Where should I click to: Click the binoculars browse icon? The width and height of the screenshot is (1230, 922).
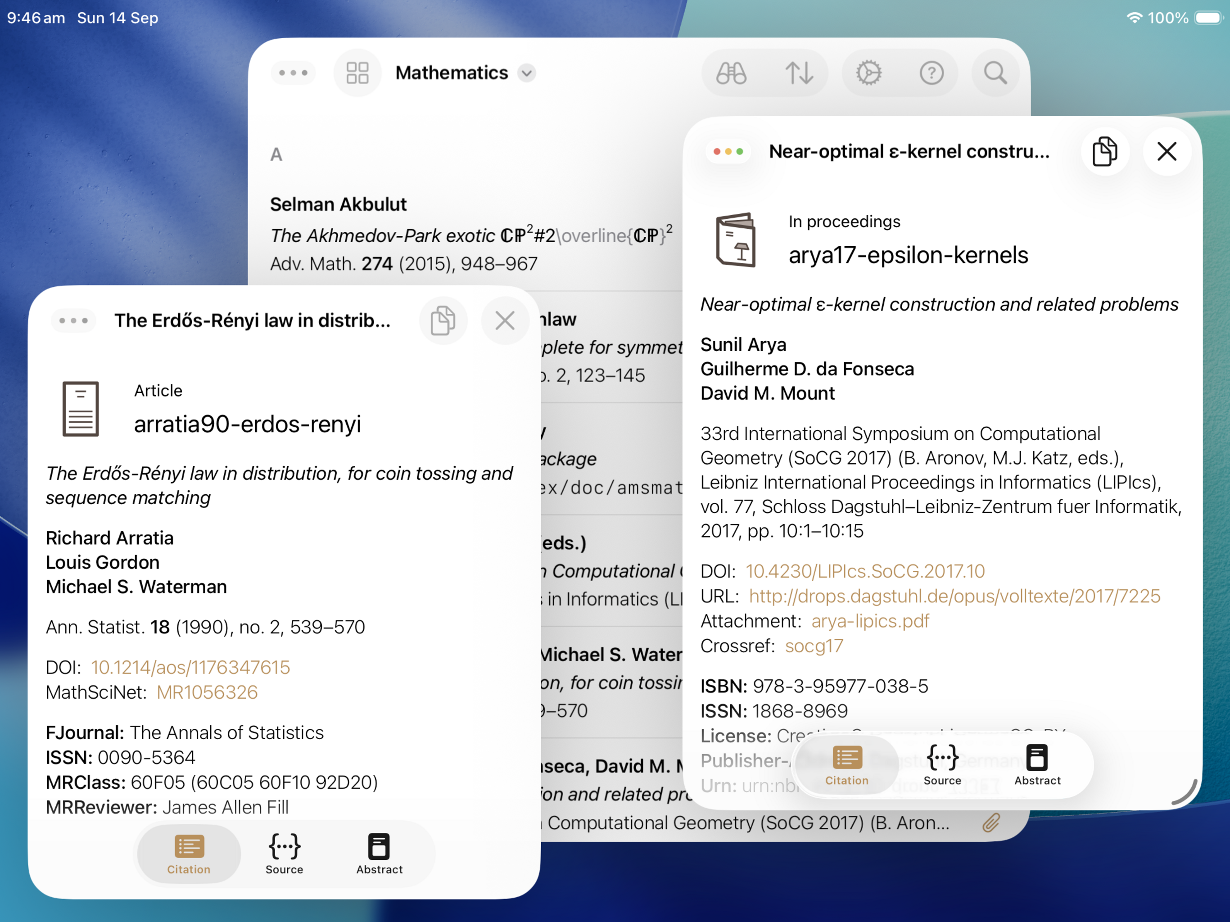pyautogui.click(x=731, y=73)
